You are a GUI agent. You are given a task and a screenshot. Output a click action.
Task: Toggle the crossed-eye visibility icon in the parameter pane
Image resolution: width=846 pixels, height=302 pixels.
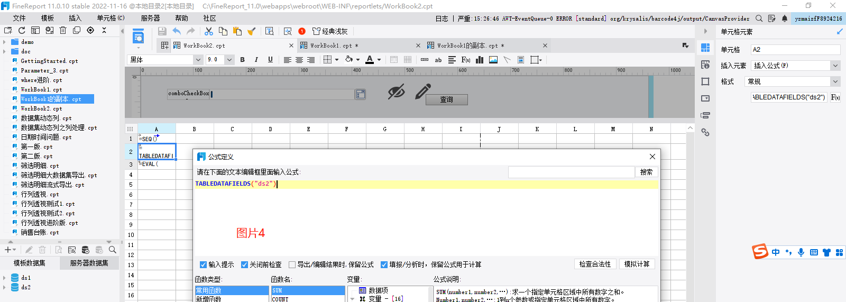click(x=396, y=91)
